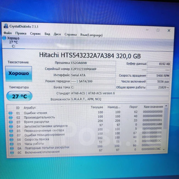This screenshot has height=179, width=179.
Task: Select the Включения/отключения row text
Action: click(42, 152)
